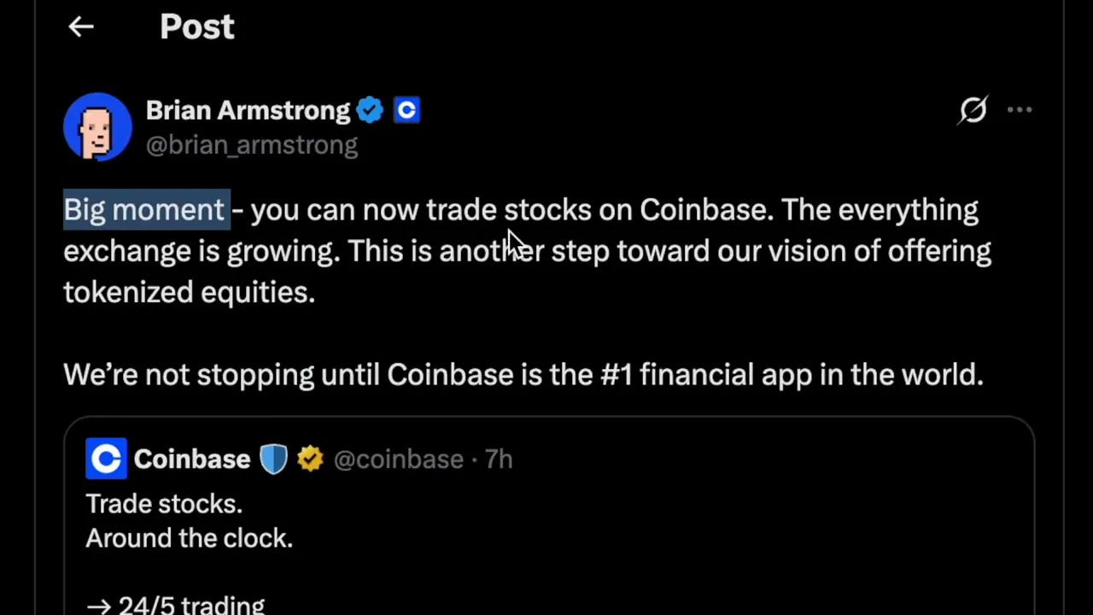Select the gold verified checkmark for Coinbase
This screenshot has width=1093, height=615.
[310, 459]
